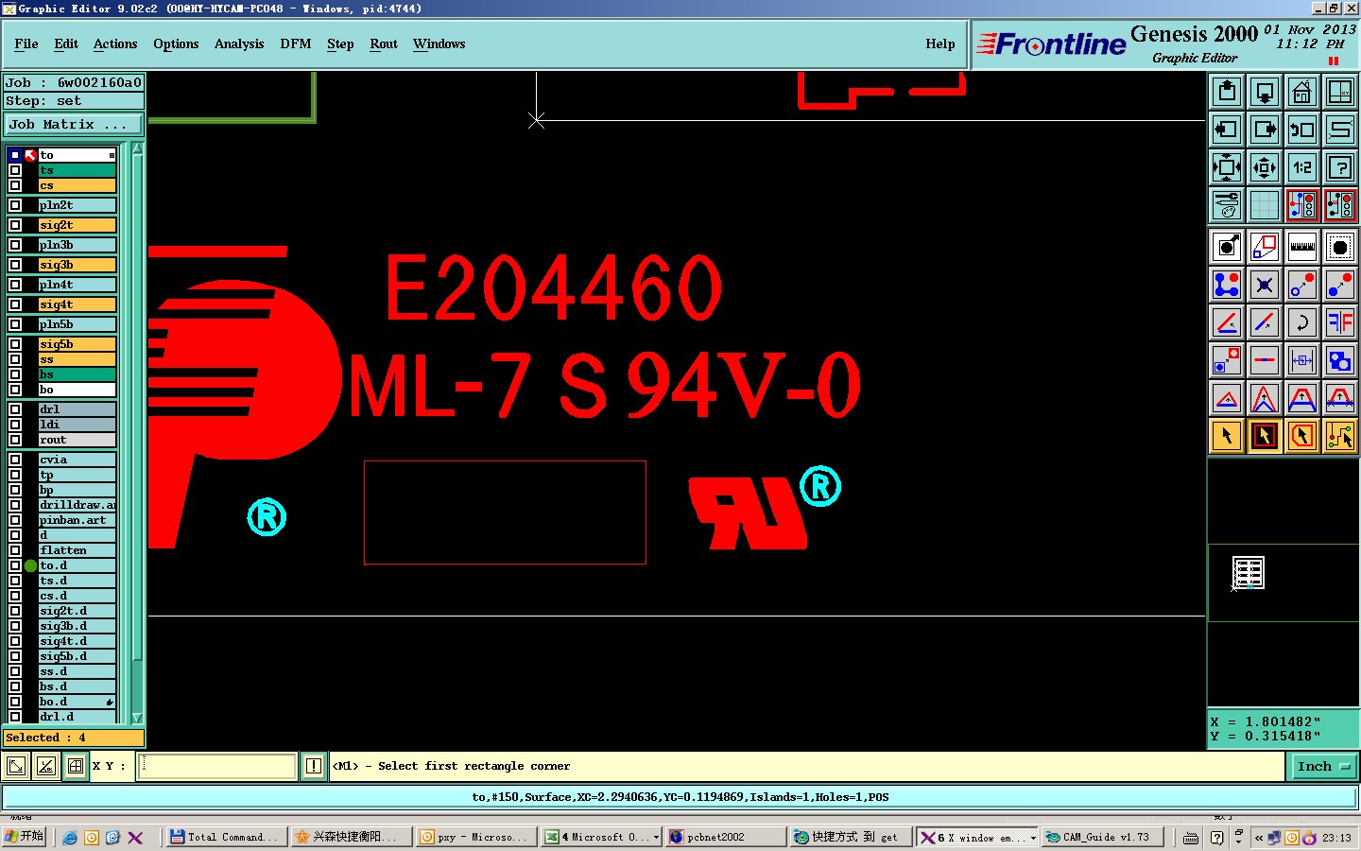Click the layer list scroll-up arrow

(x=137, y=148)
